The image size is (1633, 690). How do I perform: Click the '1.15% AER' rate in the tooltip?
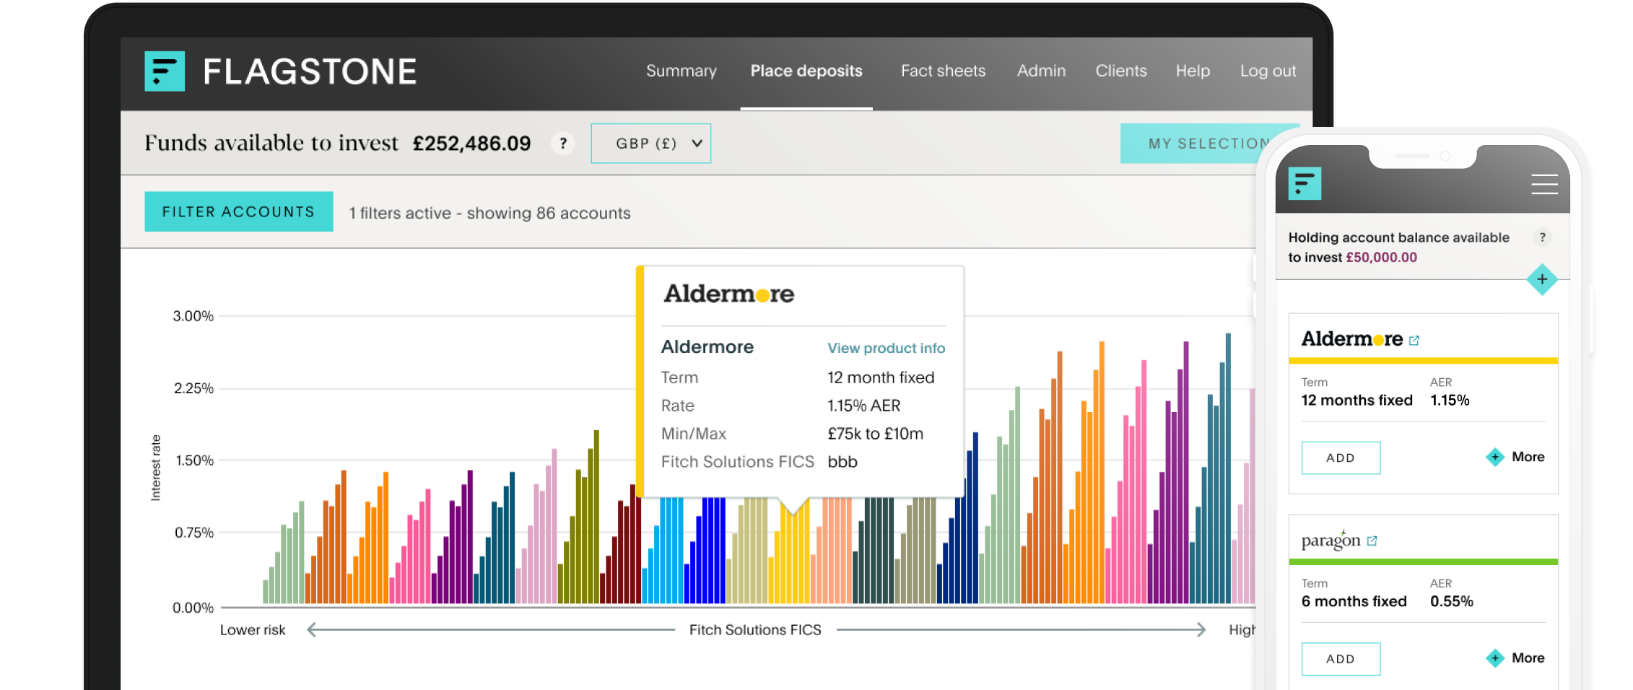coord(863,406)
